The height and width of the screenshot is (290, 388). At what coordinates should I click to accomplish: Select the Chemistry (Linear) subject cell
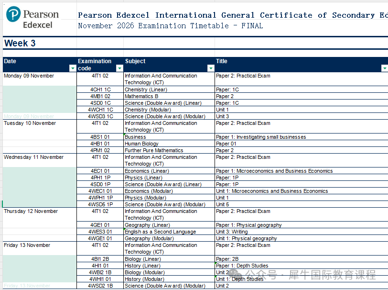pyautogui.click(x=169, y=89)
